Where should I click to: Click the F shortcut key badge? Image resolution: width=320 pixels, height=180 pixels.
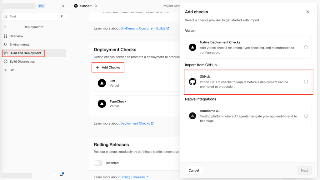pos(62,17)
